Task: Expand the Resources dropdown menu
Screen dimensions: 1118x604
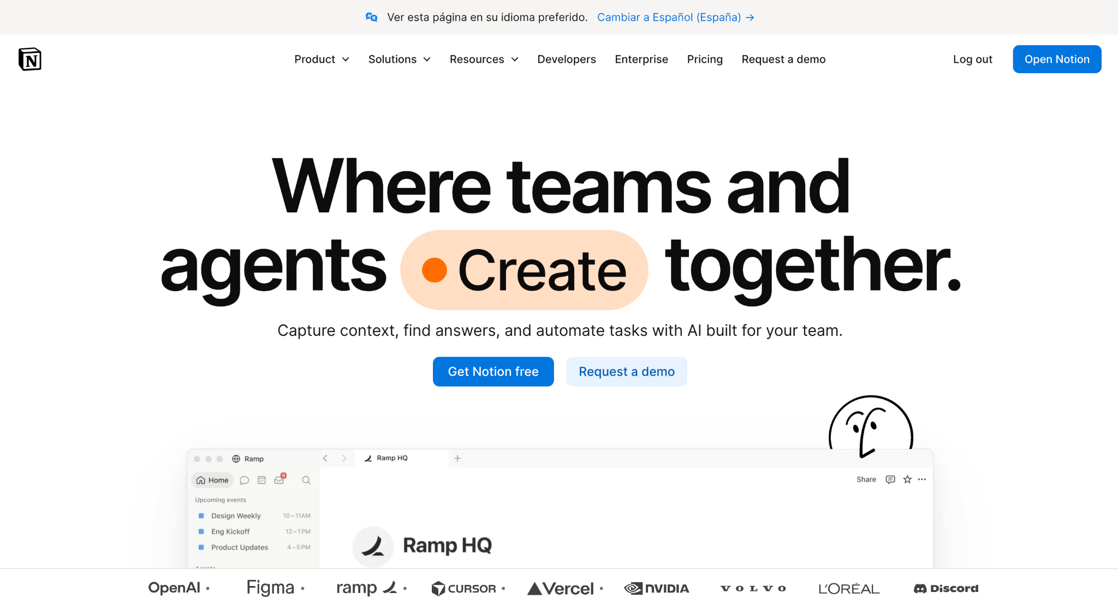Action: [x=484, y=59]
